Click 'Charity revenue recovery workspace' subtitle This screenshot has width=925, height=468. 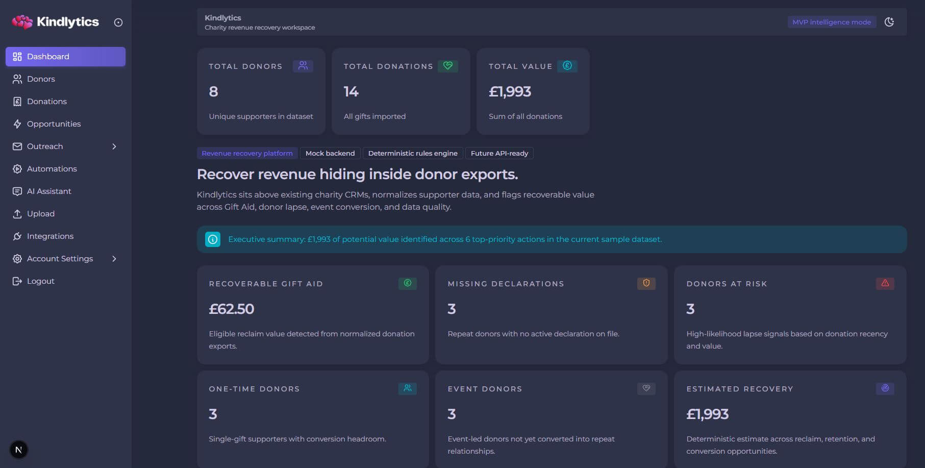pyautogui.click(x=260, y=28)
